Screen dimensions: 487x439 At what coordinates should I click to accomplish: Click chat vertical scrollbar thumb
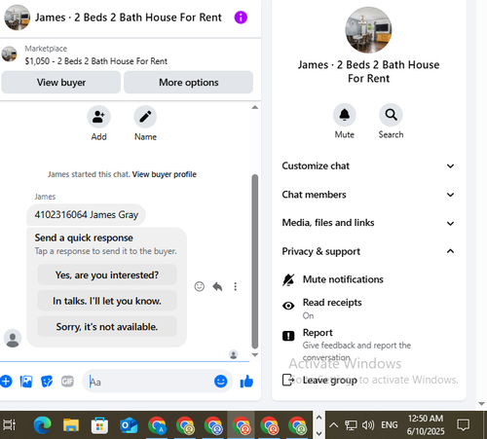(x=255, y=262)
